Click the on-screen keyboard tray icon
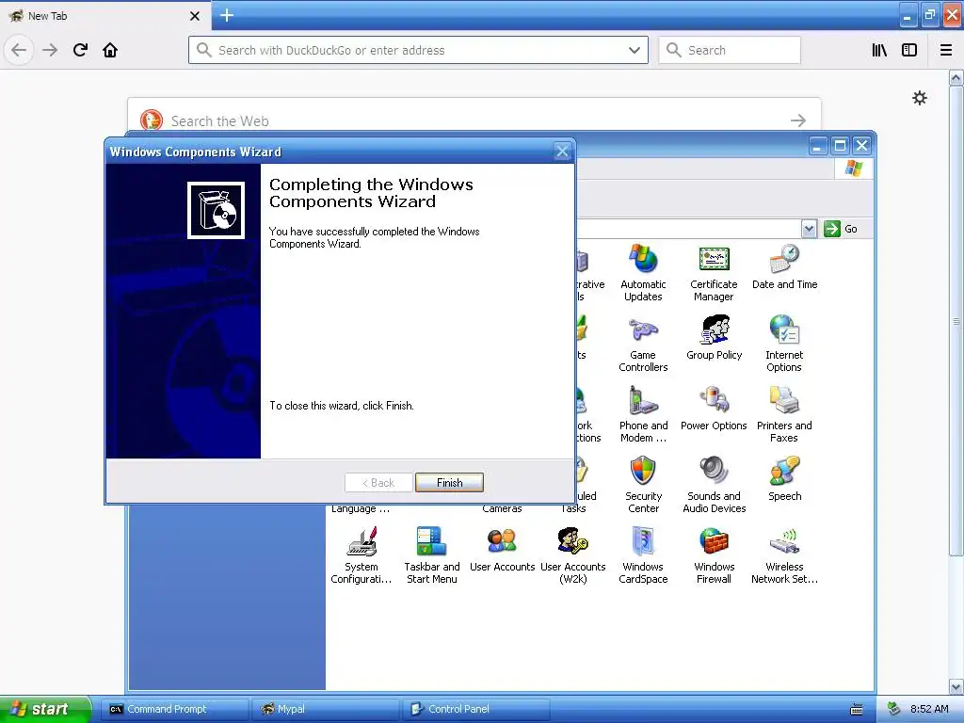The height and width of the screenshot is (723, 964). (857, 710)
